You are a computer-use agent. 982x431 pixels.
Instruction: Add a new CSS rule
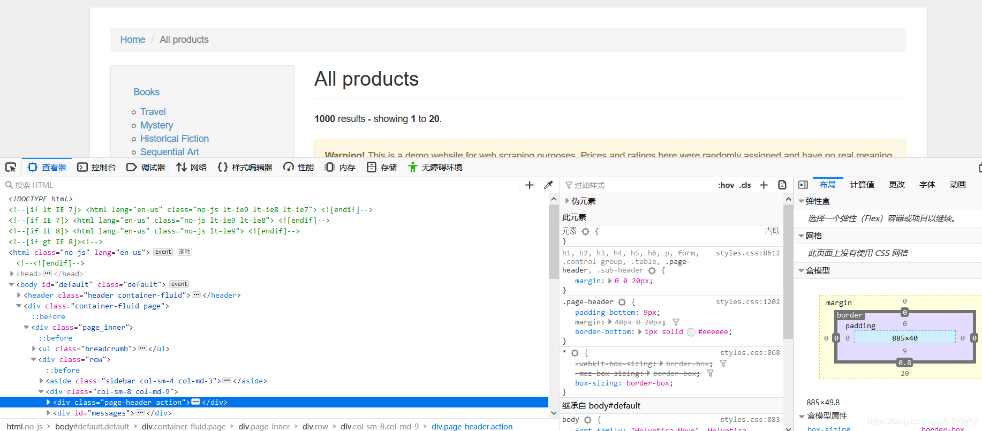pos(764,185)
